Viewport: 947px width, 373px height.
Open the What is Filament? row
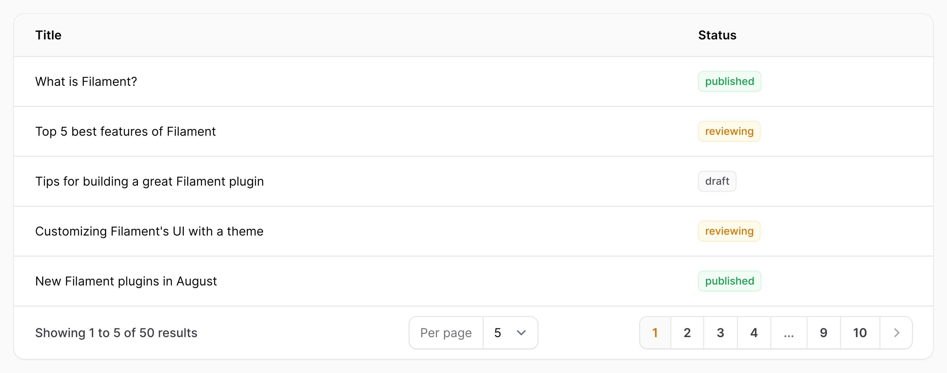tap(473, 81)
